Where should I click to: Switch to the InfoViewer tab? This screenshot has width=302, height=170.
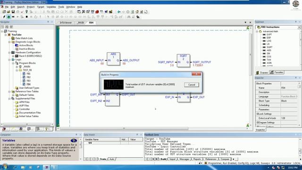tap(66, 23)
